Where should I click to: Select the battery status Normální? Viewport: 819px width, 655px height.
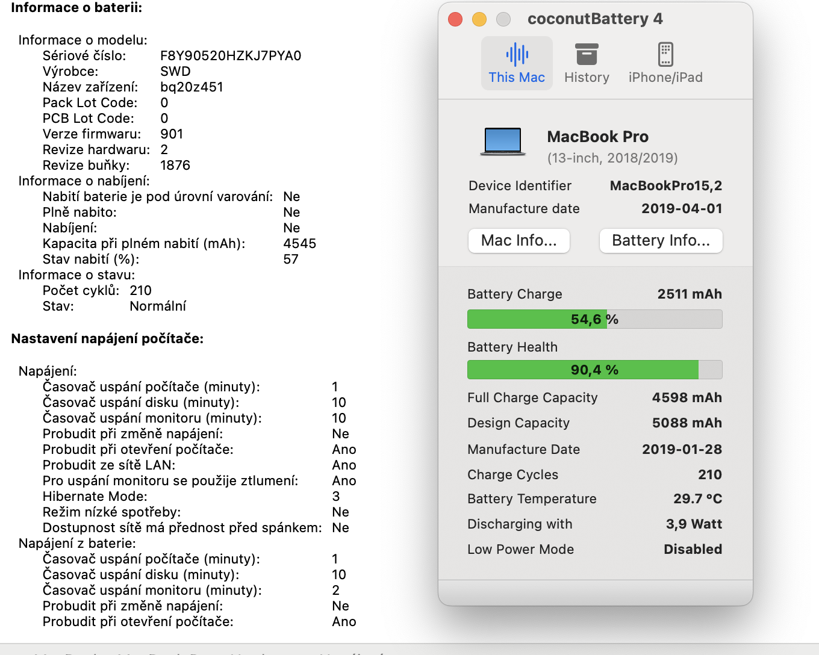[x=158, y=306]
